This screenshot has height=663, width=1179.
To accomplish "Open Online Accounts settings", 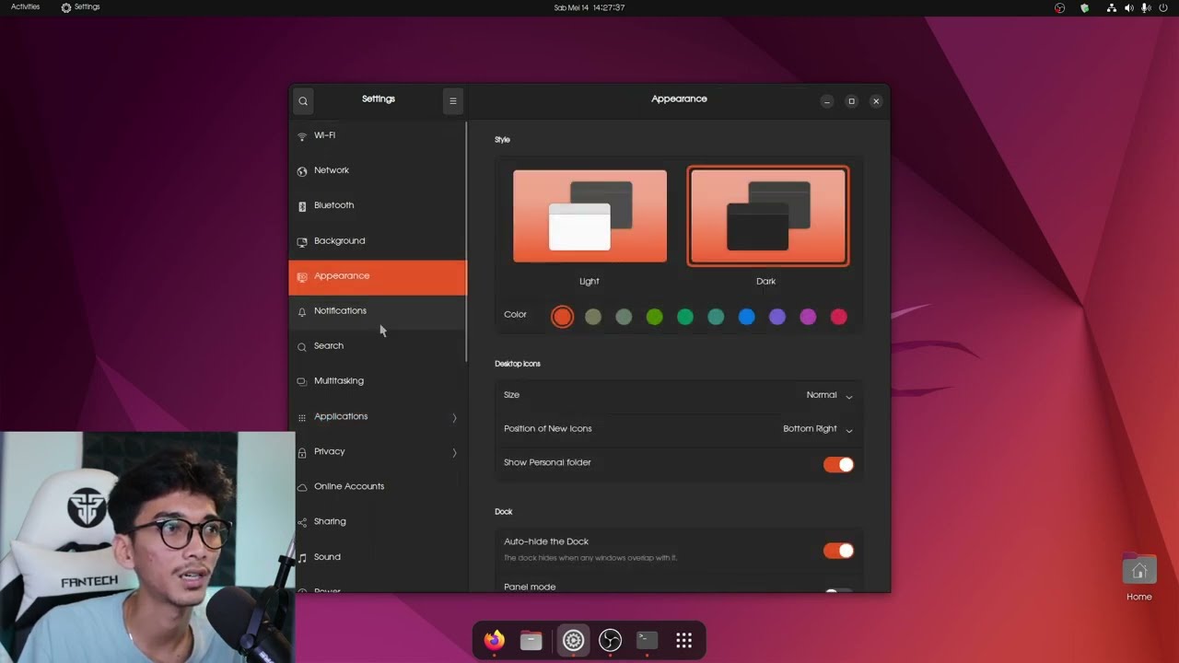I will tap(378, 487).
